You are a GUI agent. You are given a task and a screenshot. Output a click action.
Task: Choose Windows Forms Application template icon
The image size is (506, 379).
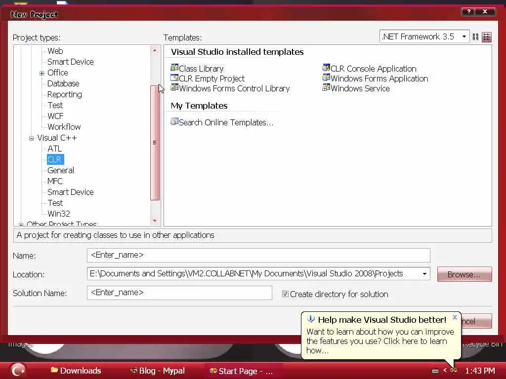click(326, 77)
